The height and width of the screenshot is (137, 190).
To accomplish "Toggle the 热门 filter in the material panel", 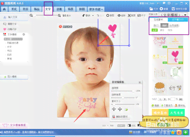I will 156,25.
